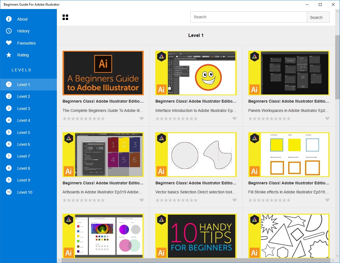Click the History clock icon
The width and height of the screenshot is (340, 263).
[x=9, y=31]
